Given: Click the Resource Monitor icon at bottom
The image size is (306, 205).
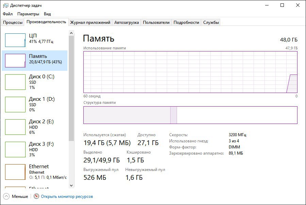Looking at the screenshot, I should coord(36,196).
